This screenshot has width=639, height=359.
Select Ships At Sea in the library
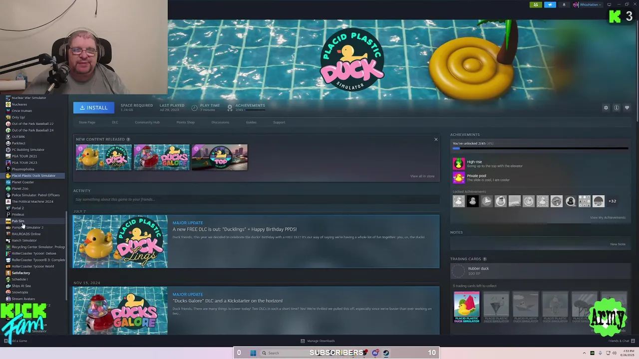point(21,286)
